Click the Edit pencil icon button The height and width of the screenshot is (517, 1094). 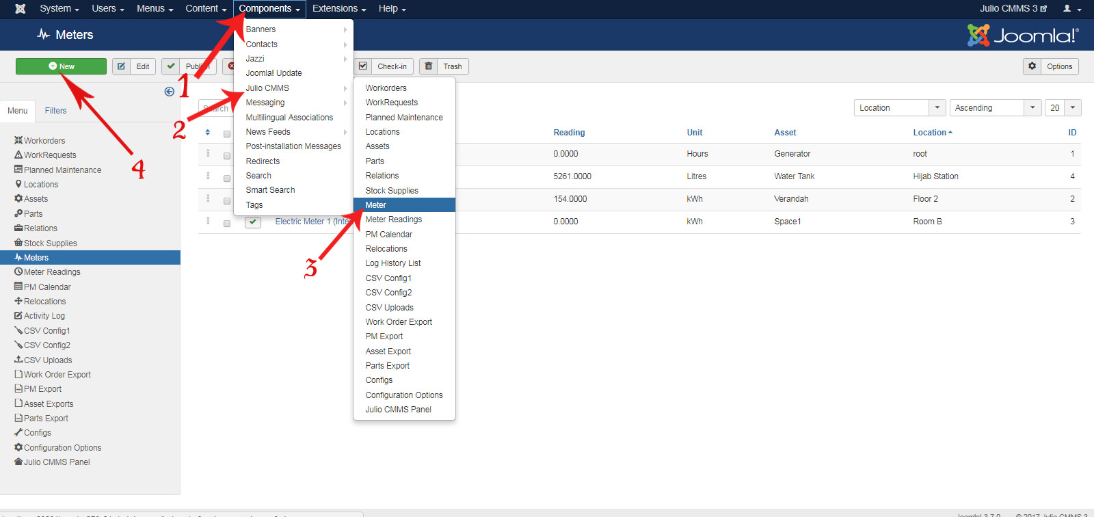(x=121, y=66)
